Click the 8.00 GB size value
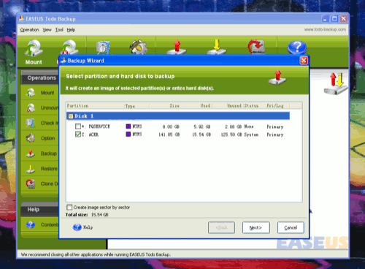Viewport: 365px width, 269px height. tap(171, 126)
